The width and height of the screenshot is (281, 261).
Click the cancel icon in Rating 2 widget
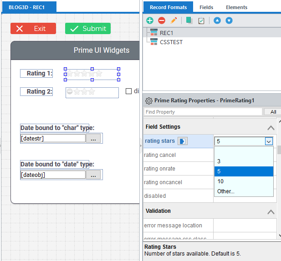(70, 91)
